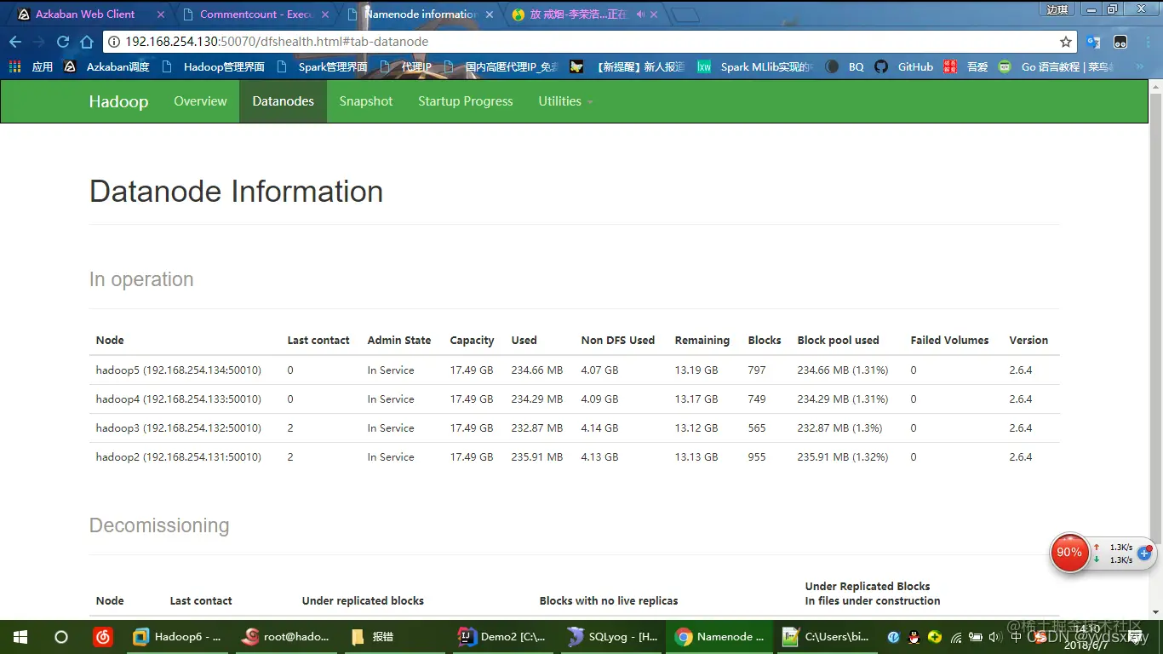Screen dimensions: 1163x654
Task: Click the Capacity column header
Action: [x=472, y=340]
